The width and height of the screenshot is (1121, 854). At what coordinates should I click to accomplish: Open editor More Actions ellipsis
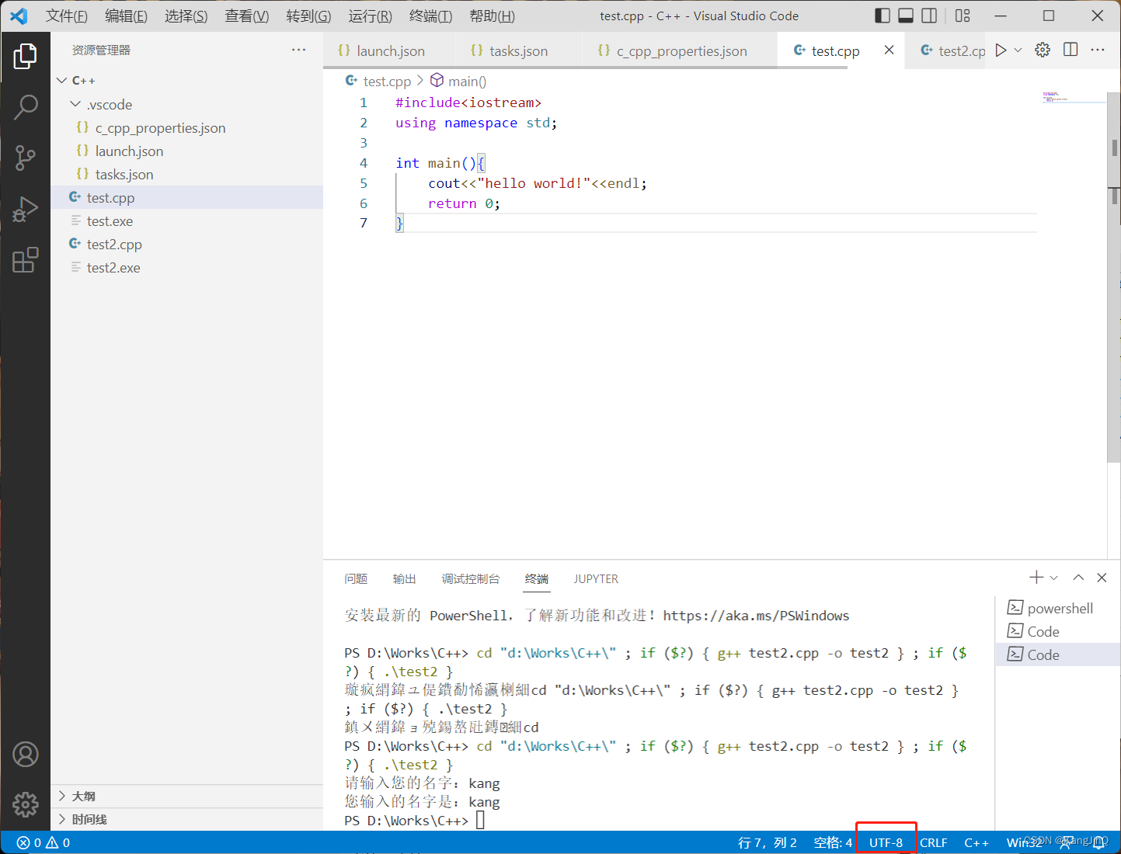click(x=1098, y=50)
